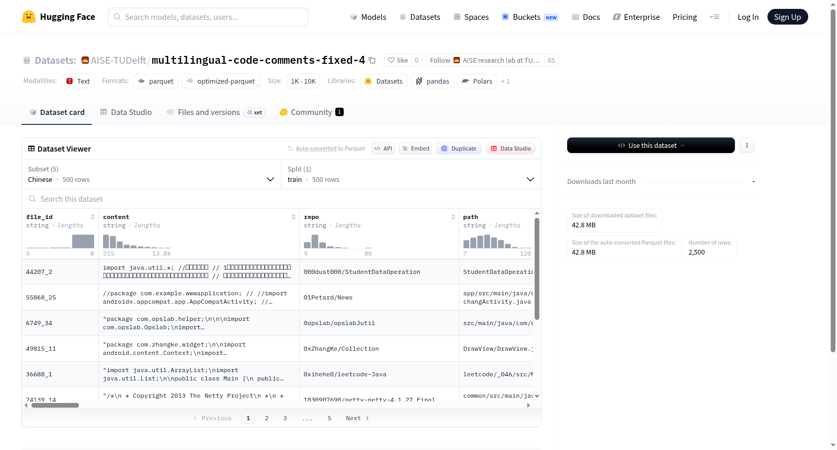Click scroll-right arrow of table scrollbar

pos(528,405)
